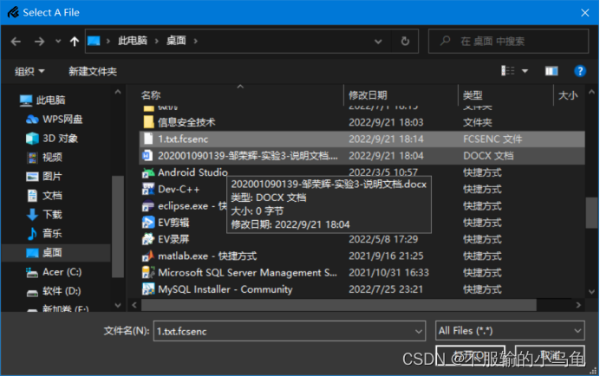Click the file list vertical scrollbar
The image size is (600, 376).
[591, 212]
